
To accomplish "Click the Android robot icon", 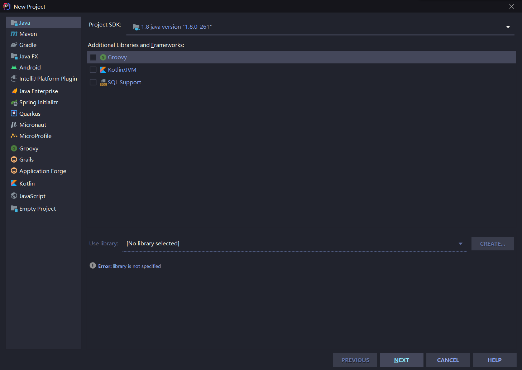I will coord(14,67).
